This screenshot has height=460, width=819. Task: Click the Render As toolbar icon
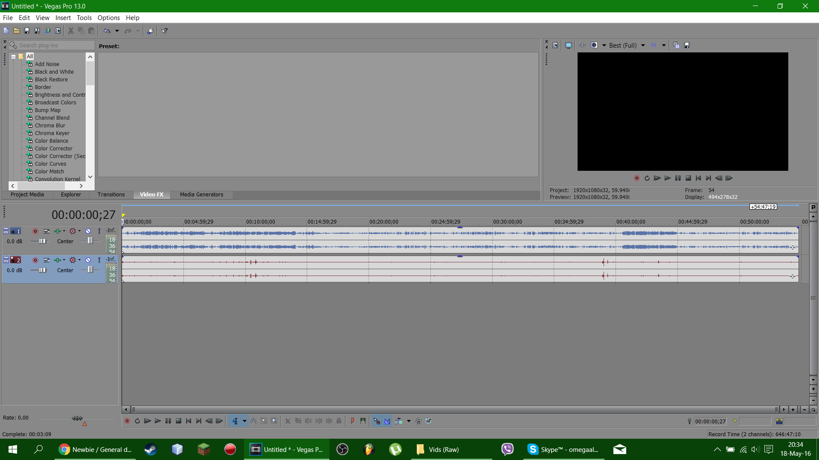pos(47,31)
